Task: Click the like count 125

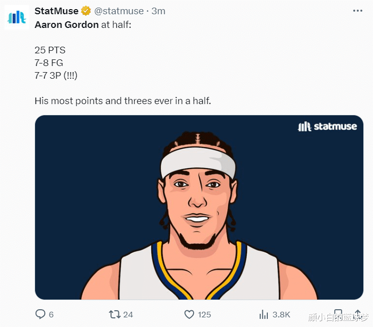Action: 204,315
